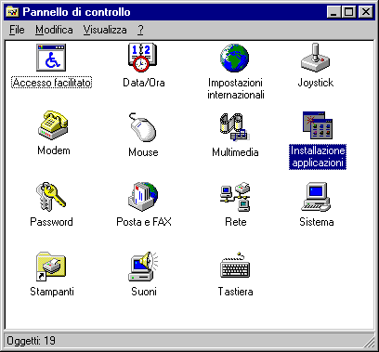The image size is (379, 352).
Task: Click the Impostazioni internazionali label
Action: pos(236,88)
